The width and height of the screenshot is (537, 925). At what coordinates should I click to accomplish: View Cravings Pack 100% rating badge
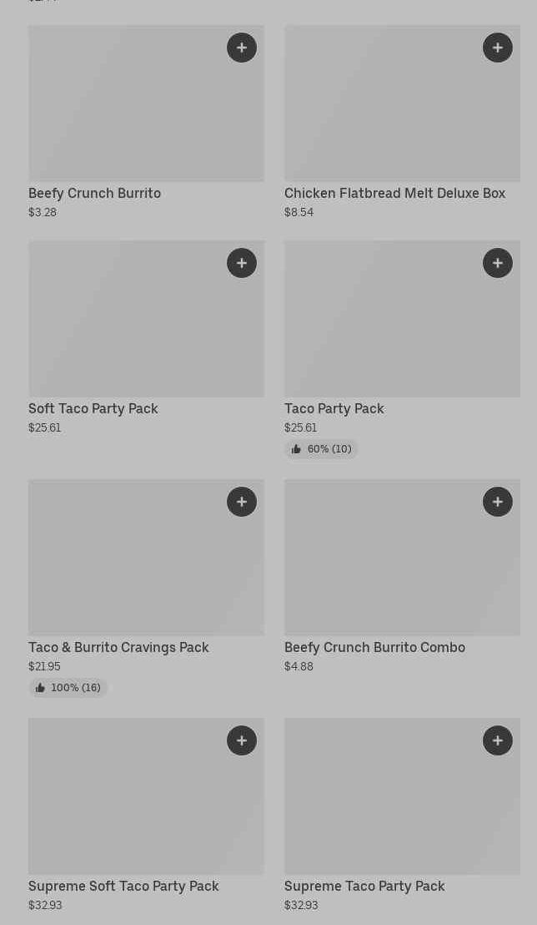68,688
